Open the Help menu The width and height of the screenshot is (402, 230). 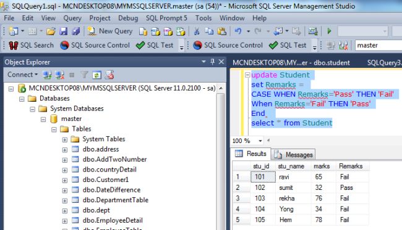[x=260, y=18]
